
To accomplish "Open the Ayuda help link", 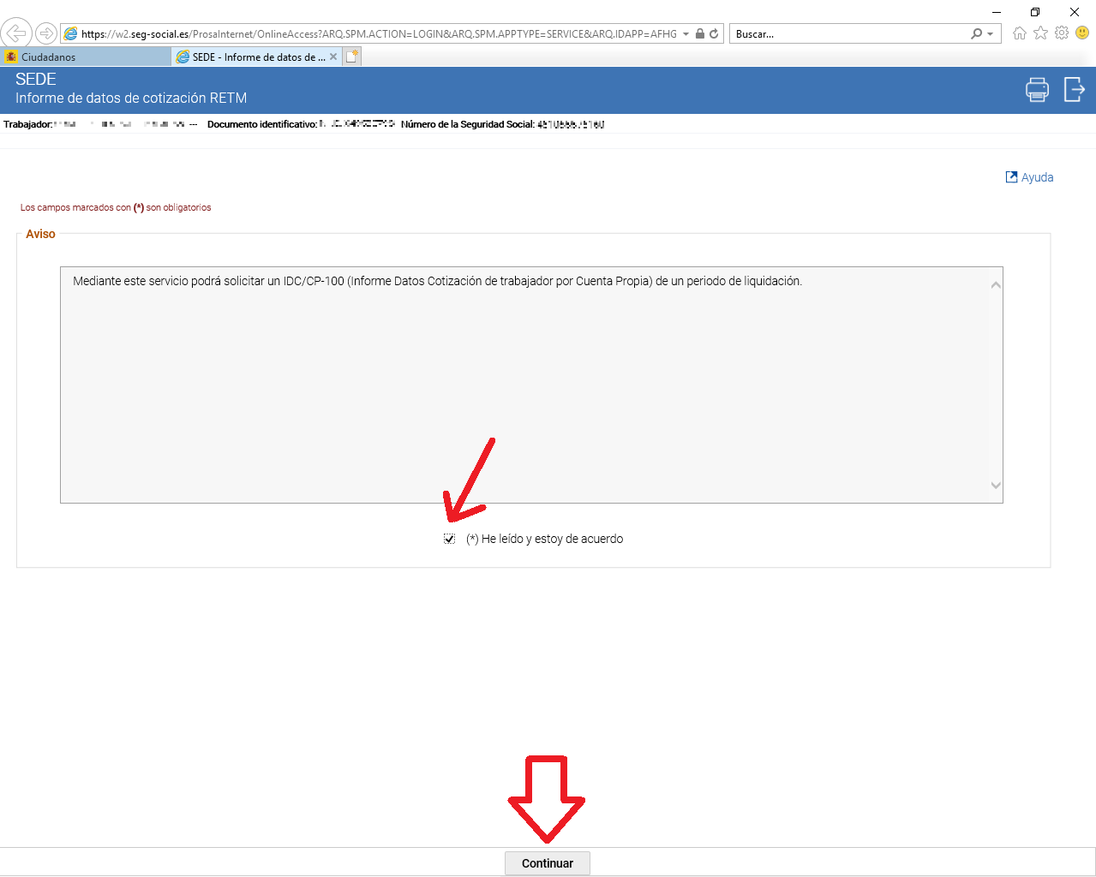I will [x=1029, y=177].
